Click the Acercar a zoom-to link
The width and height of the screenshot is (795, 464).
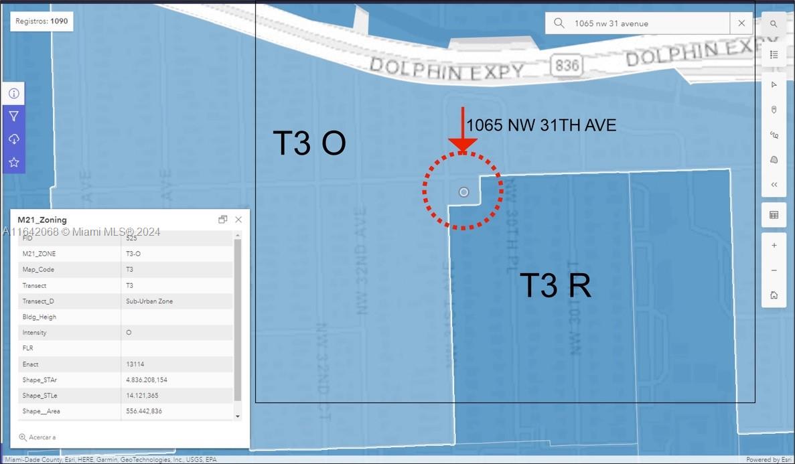click(x=38, y=437)
